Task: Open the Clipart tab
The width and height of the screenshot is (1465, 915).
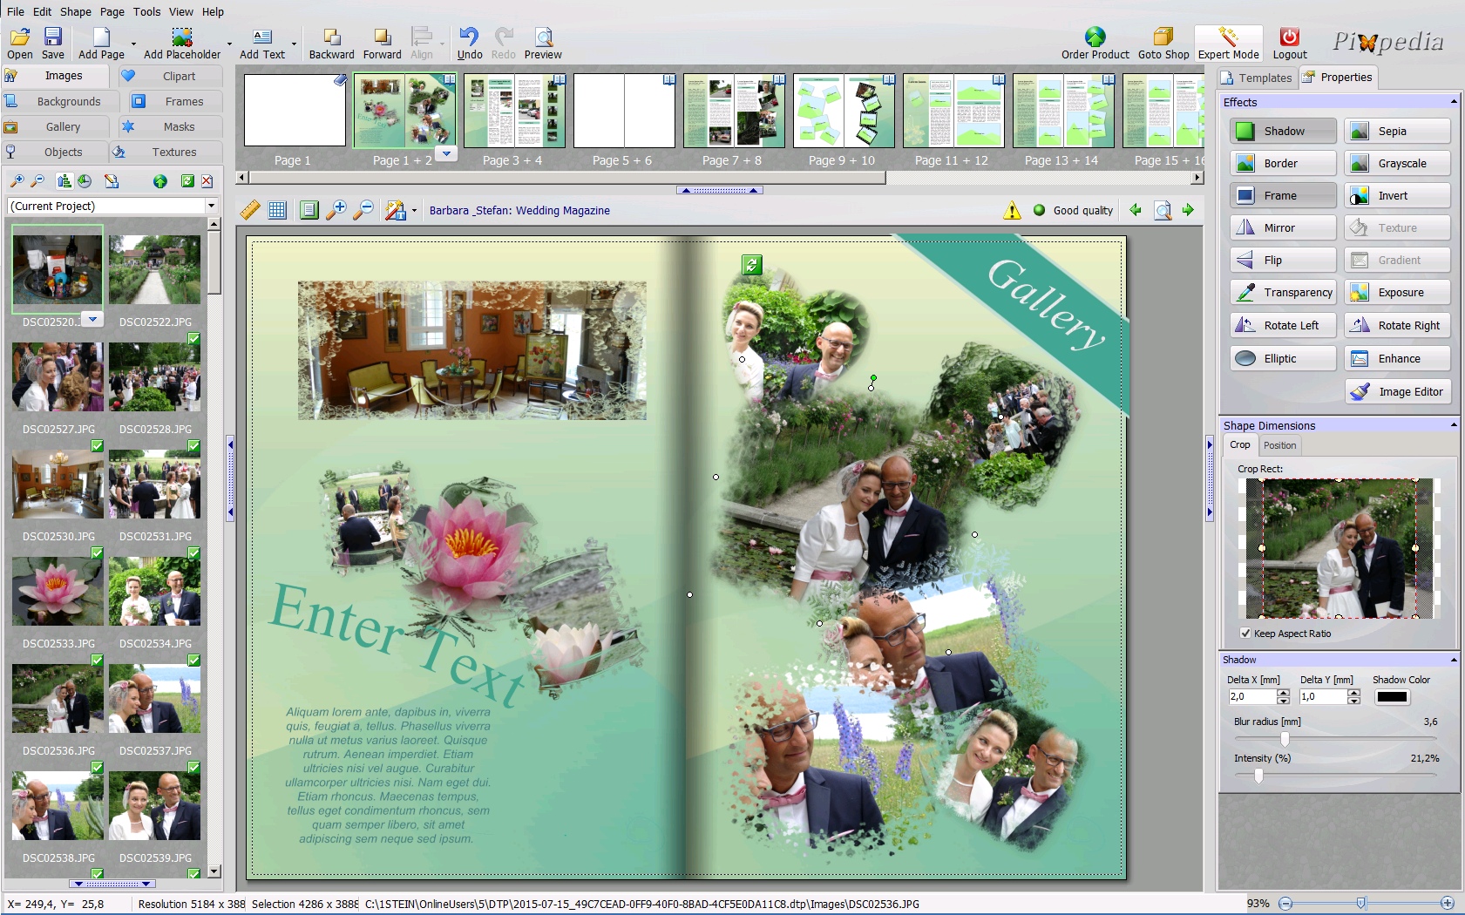Action: 170,76
